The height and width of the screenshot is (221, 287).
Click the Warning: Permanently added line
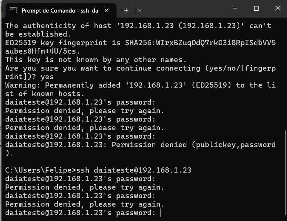[141, 85]
